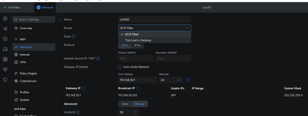Open Networks settings
Viewport: 308px width, 116px height.
click(34, 47)
